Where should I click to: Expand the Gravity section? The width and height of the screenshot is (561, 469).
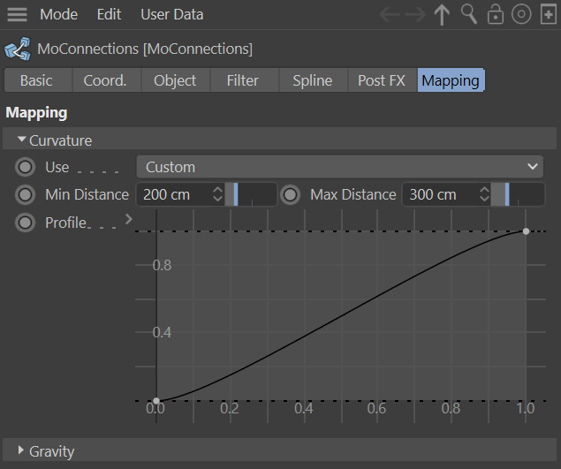[22, 451]
